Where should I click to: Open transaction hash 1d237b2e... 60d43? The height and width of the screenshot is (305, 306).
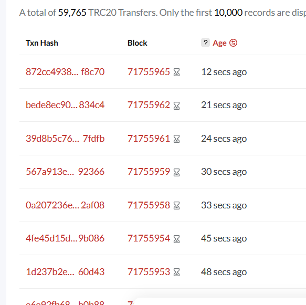(x=65, y=272)
